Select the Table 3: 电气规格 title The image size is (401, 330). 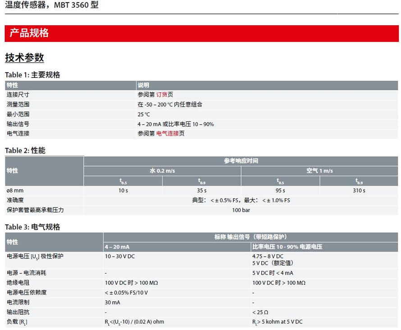tap(32, 227)
